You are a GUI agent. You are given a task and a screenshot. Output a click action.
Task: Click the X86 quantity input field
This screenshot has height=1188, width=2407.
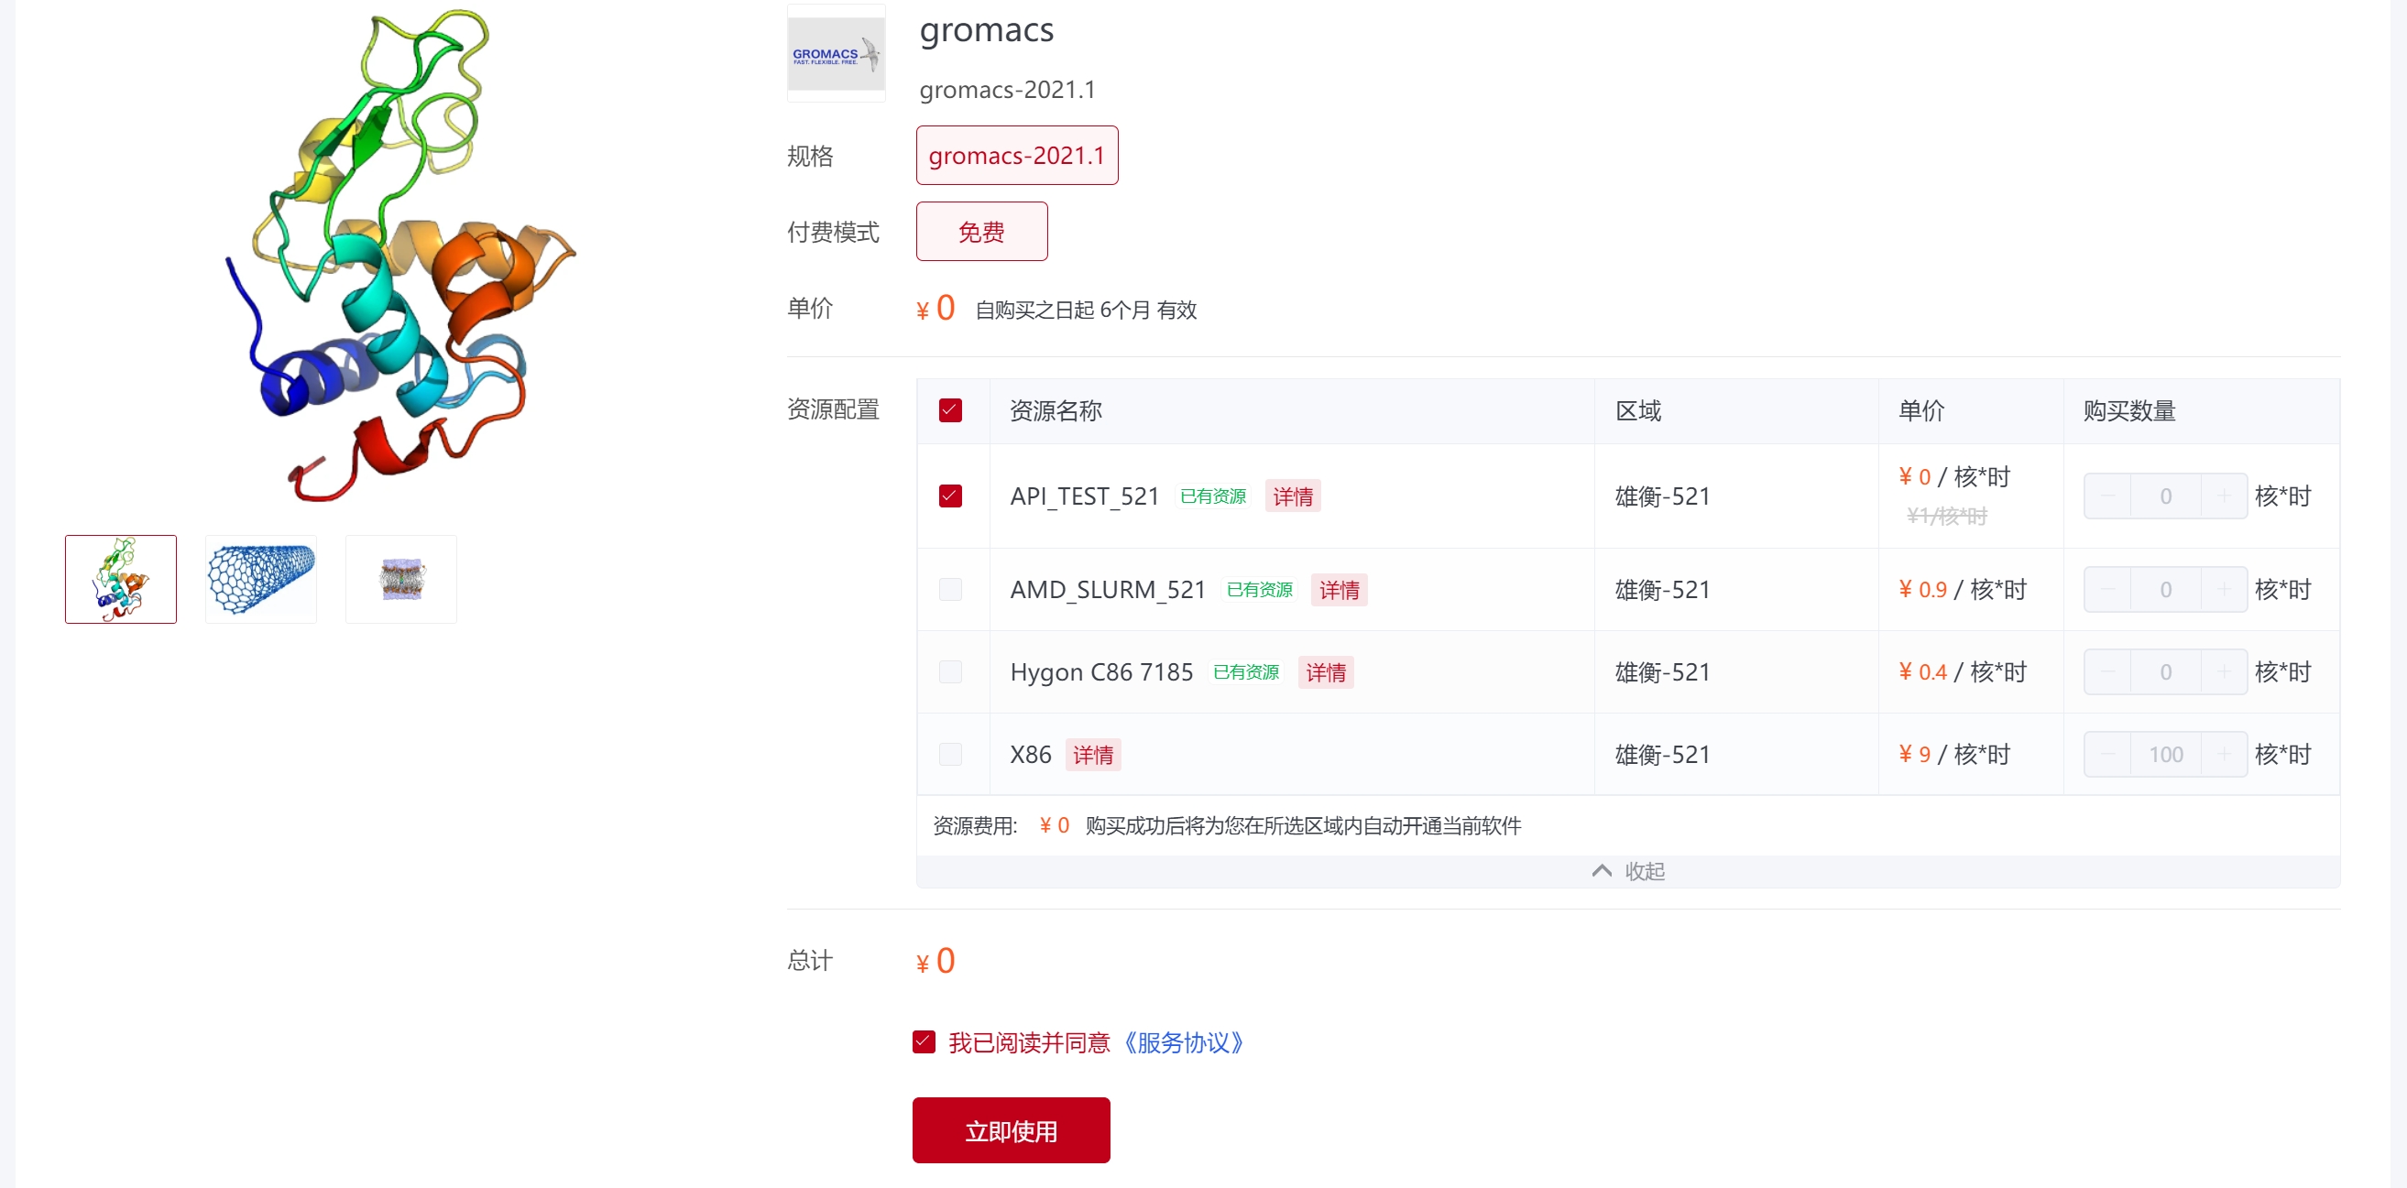(x=2165, y=754)
